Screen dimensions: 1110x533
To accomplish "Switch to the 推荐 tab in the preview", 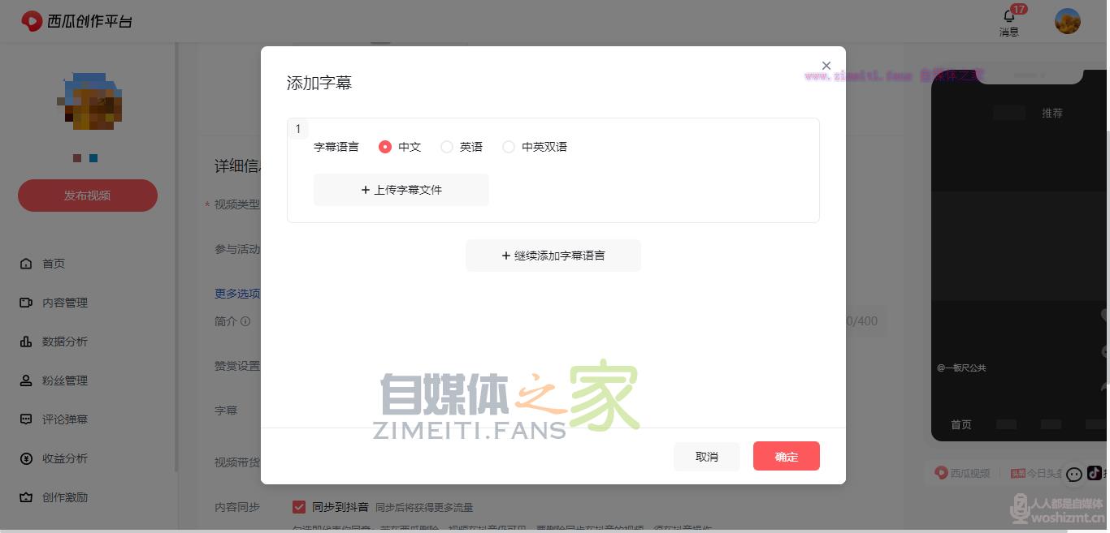I will pyautogui.click(x=1052, y=113).
